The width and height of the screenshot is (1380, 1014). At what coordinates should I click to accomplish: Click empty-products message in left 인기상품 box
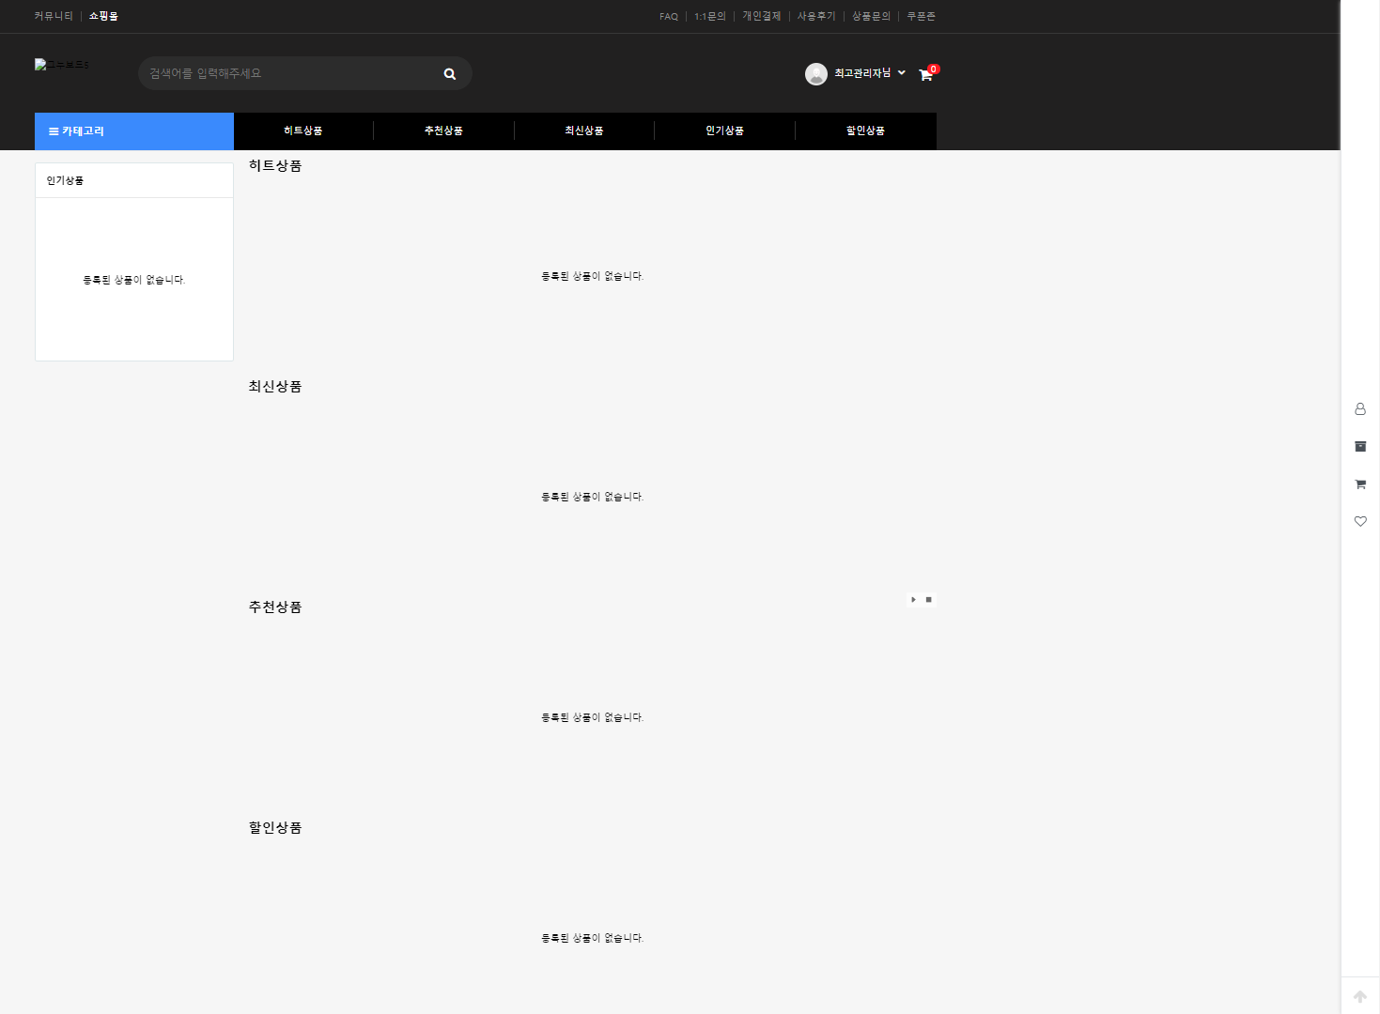134,280
